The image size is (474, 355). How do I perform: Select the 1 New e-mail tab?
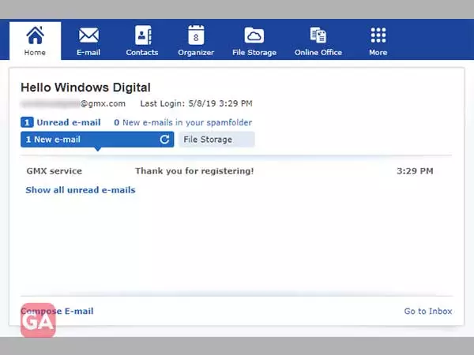tap(97, 140)
